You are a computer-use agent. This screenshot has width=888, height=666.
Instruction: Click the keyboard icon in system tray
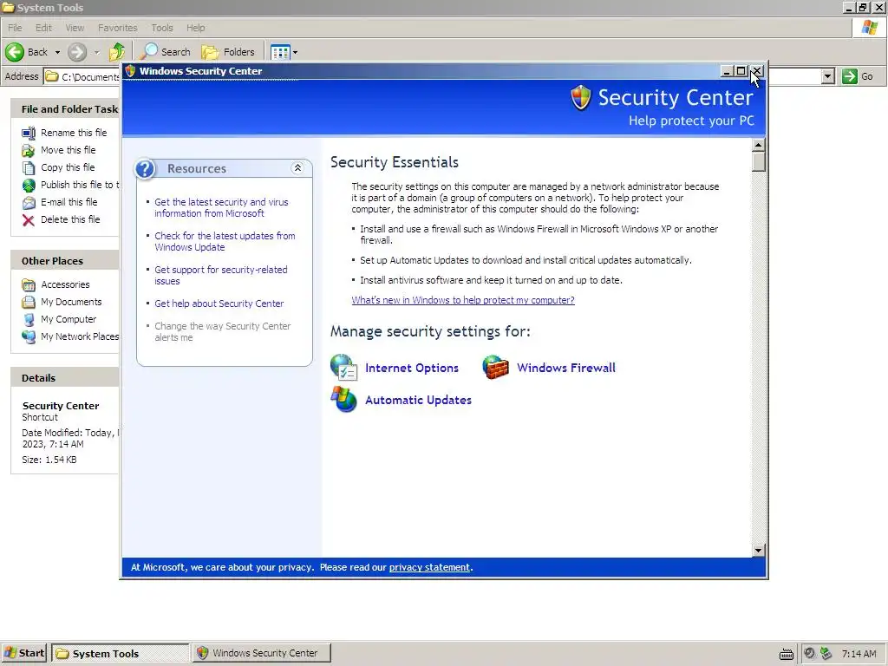787,654
